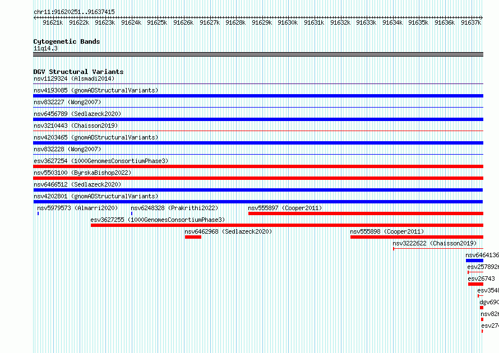Open the nsv6248328 (Prakrithi2022) label

point(174,208)
